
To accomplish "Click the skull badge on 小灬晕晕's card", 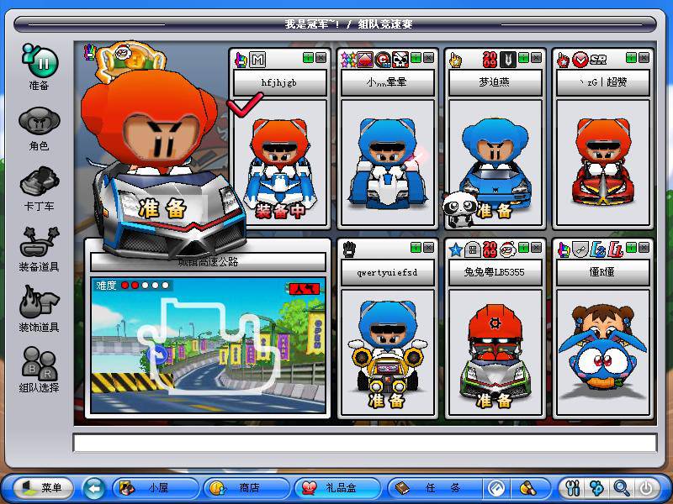I will (x=400, y=60).
